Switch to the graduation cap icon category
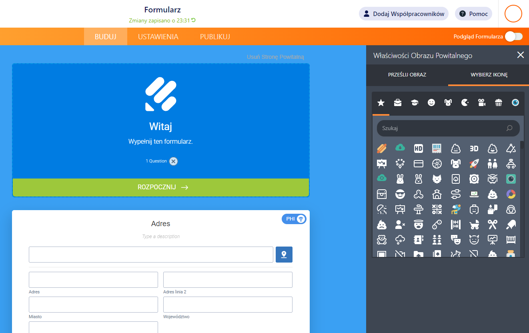Screen dimensions: 529x333 click(415, 103)
